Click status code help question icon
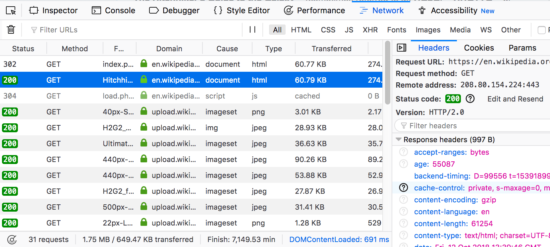Image resolution: width=550 pixels, height=247 pixels. (x=470, y=99)
